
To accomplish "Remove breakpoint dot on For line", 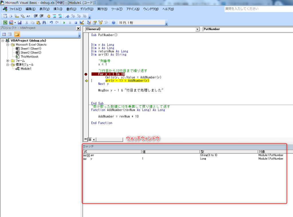I will click(86, 74).
